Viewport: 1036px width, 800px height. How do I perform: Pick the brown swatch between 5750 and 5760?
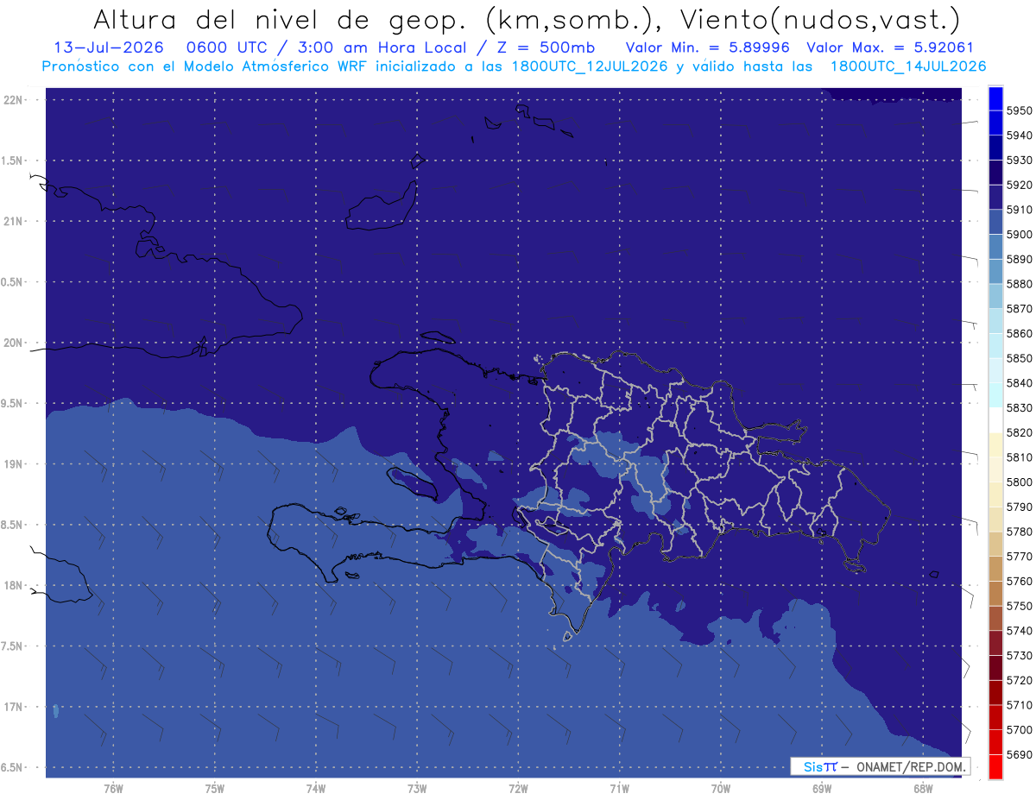995,594
